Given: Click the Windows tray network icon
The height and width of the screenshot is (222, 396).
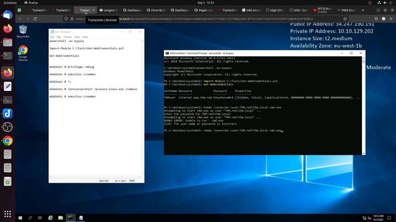Looking at the screenshot, I should (364, 218).
